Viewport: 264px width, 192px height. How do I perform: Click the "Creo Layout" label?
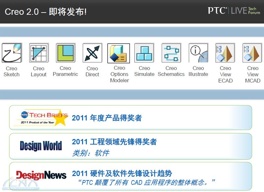39,71
